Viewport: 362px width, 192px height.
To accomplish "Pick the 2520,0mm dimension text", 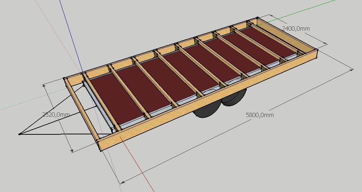I will pyautogui.click(x=56, y=115).
